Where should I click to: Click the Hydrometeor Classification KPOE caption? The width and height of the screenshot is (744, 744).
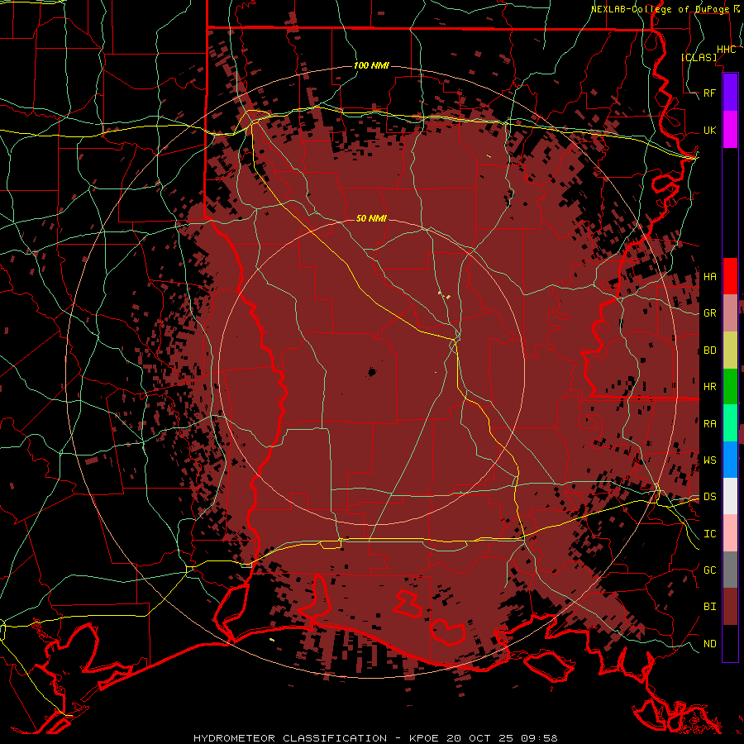[375, 738]
